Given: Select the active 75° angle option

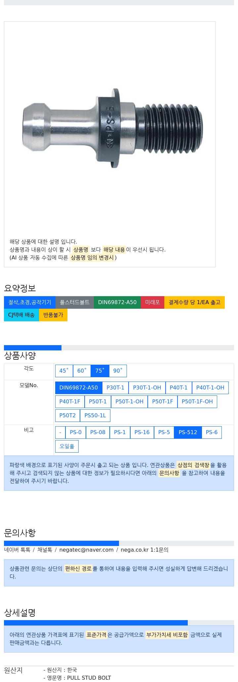Looking at the screenshot, I should (x=100, y=371).
